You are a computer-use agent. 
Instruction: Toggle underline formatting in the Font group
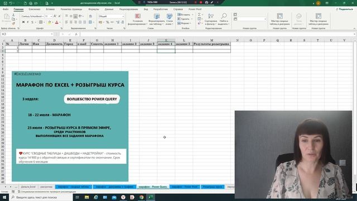tap(32, 22)
